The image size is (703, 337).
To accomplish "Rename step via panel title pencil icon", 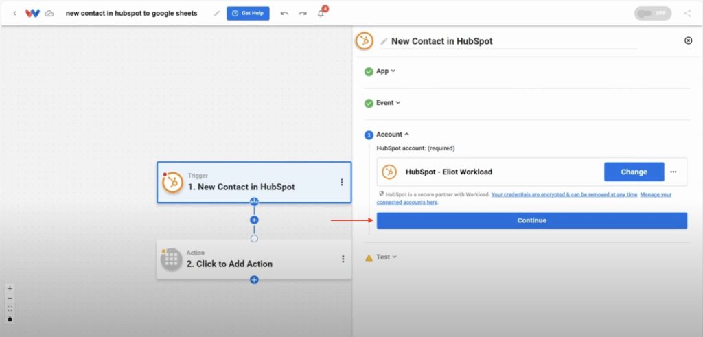I will tap(383, 41).
